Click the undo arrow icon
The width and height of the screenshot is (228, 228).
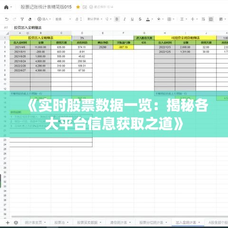[x=7, y=19]
